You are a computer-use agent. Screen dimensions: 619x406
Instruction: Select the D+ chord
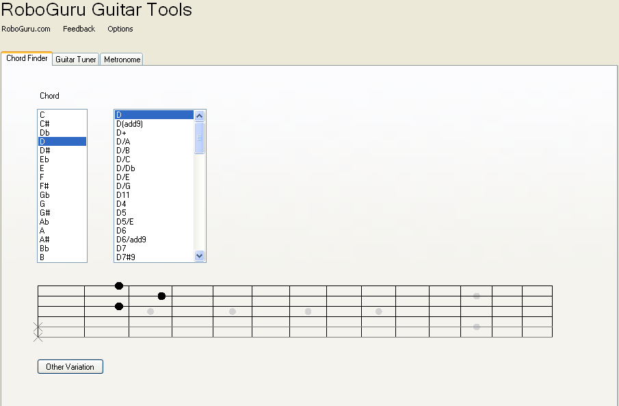click(155, 132)
